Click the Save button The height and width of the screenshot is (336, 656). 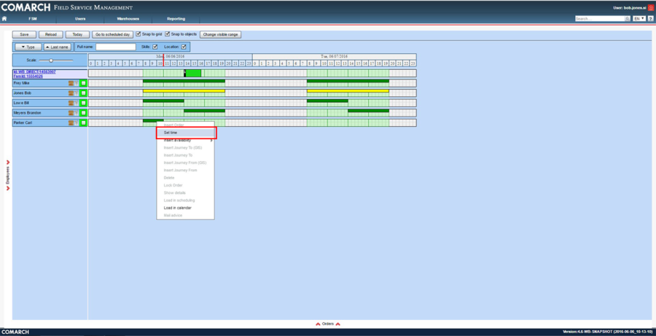(24, 34)
